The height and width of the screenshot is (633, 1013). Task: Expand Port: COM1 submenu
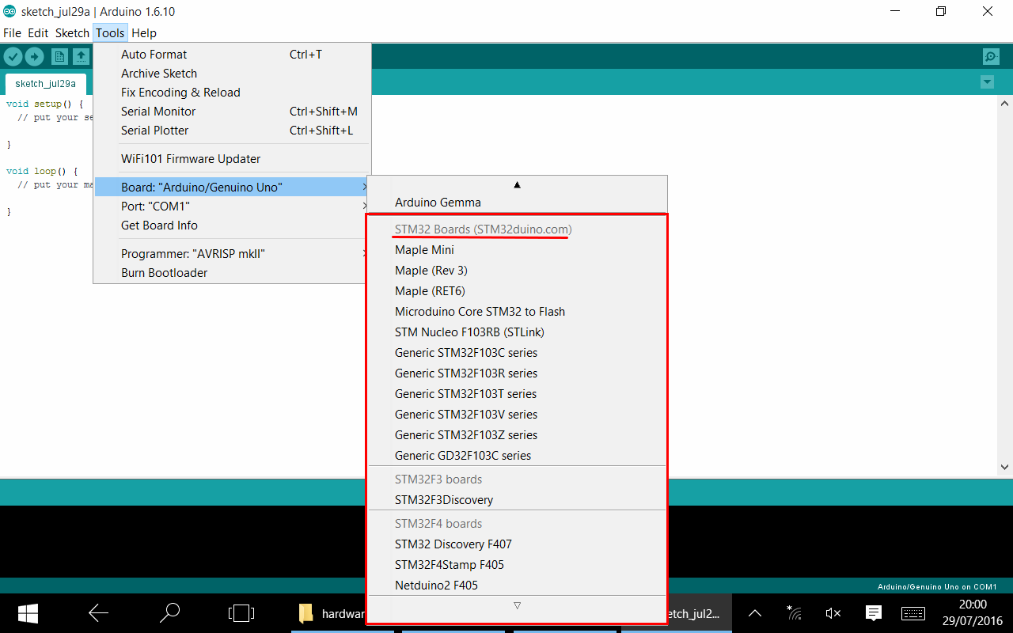point(232,207)
